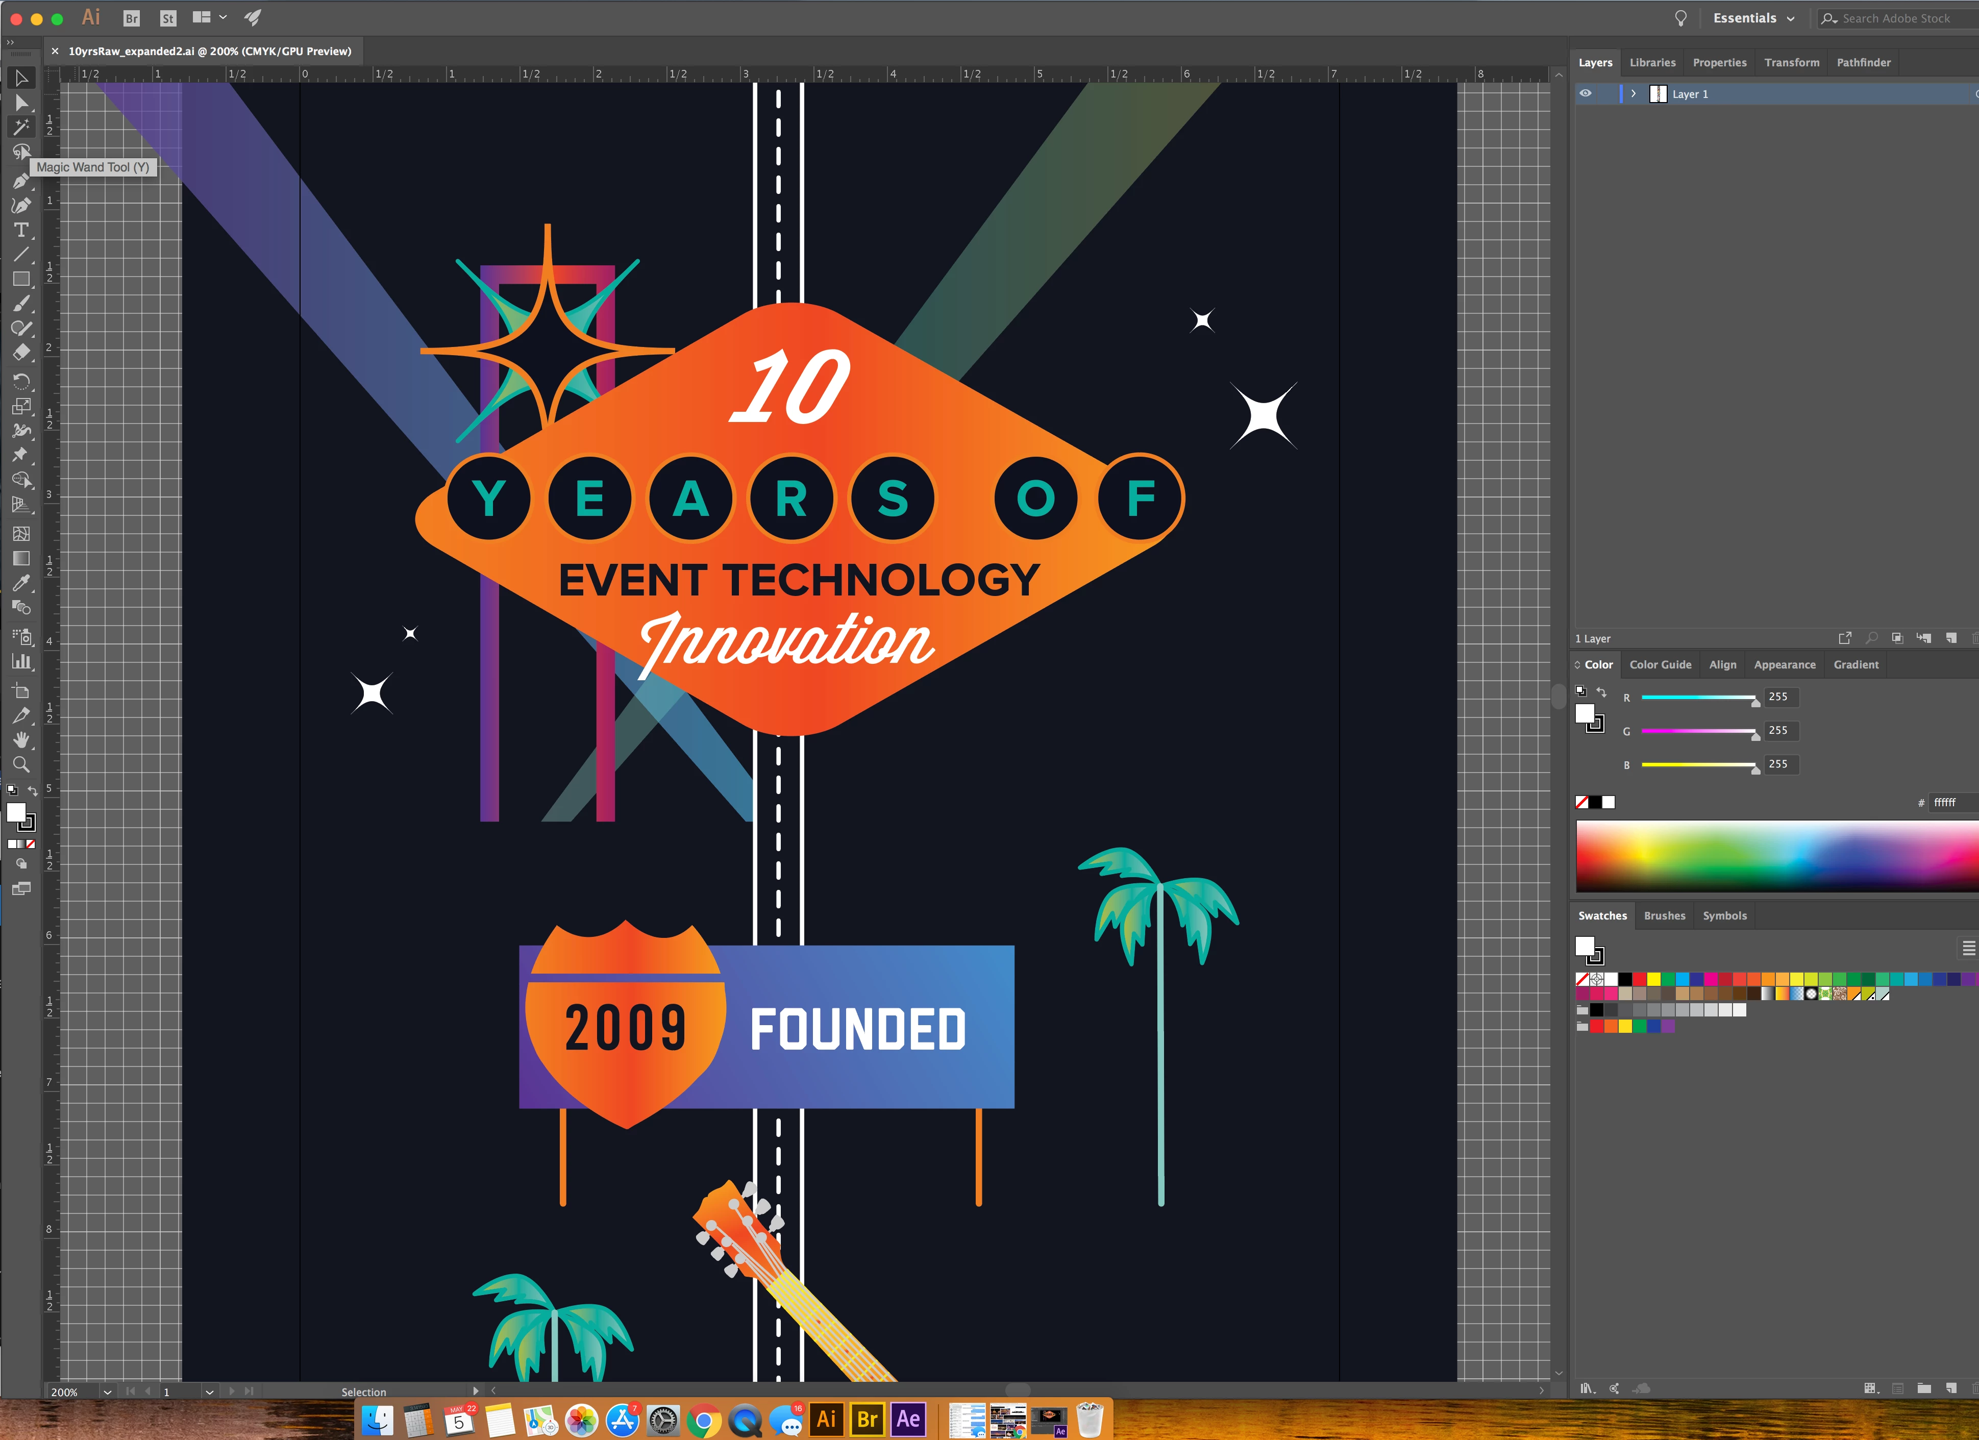The image size is (1979, 1440).
Task: Select the Type tool
Action: click(21, 231)
